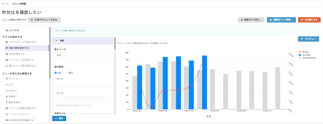323x124 pixels.
Task: Click the プレビューグラフ caption text
Action: click(142, 43)
